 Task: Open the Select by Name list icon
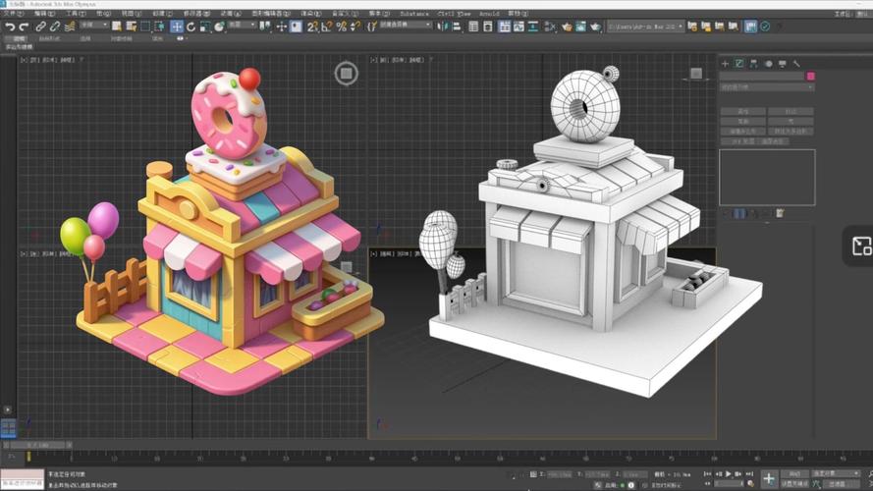(x=132, y=27)
